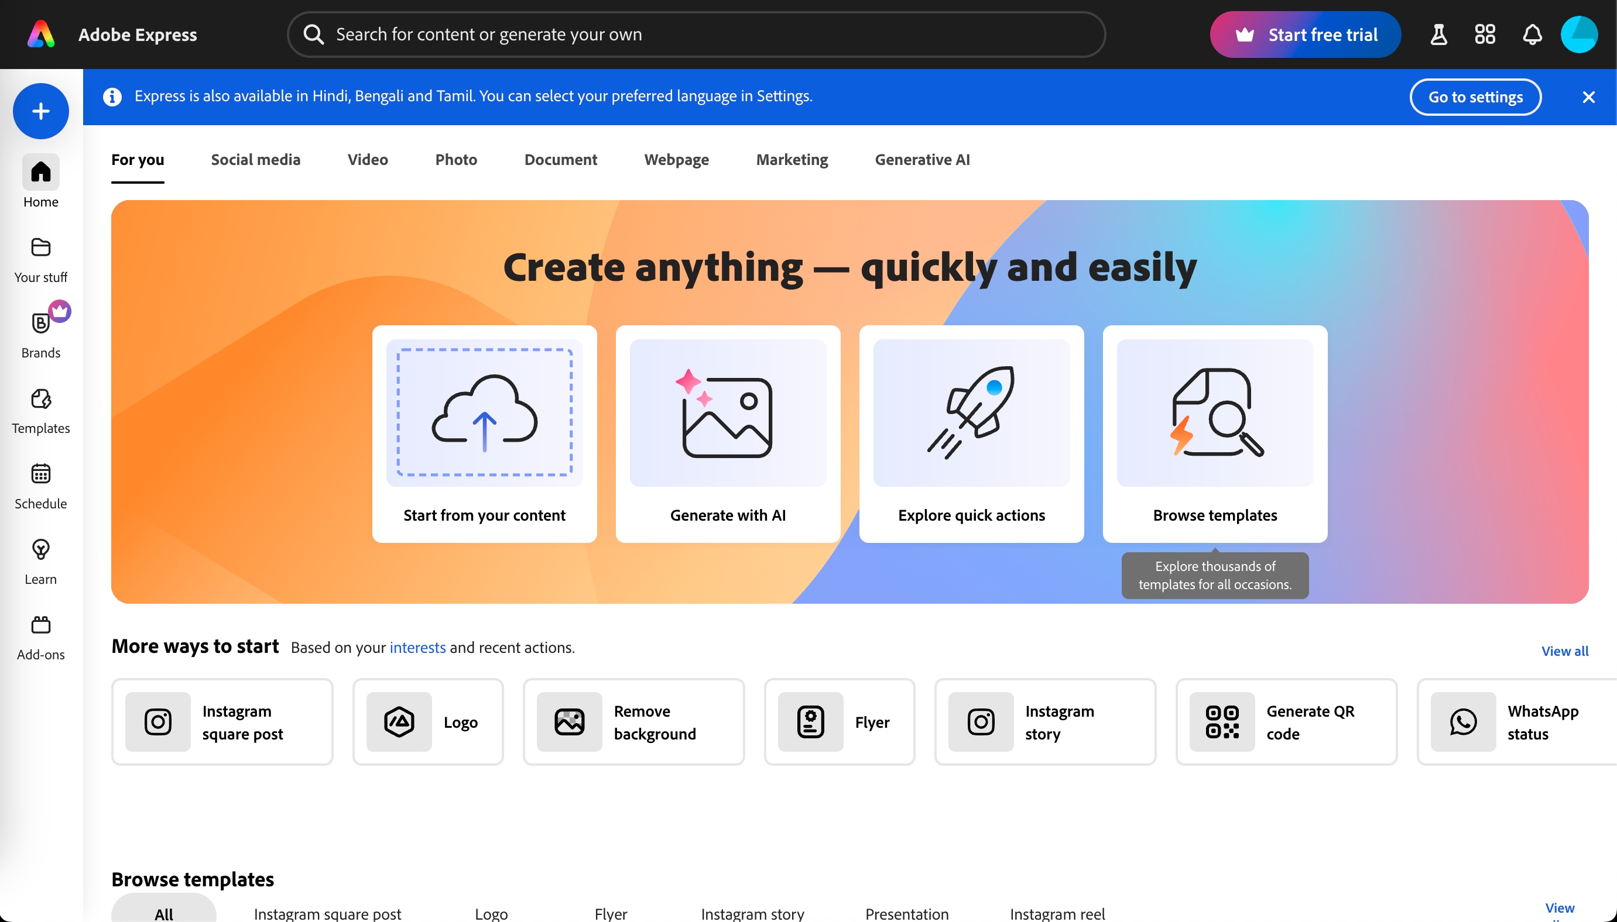This screenshot has height=922, width=1617.
Task: Open Home in the sidebar
Action: [40, 181]
